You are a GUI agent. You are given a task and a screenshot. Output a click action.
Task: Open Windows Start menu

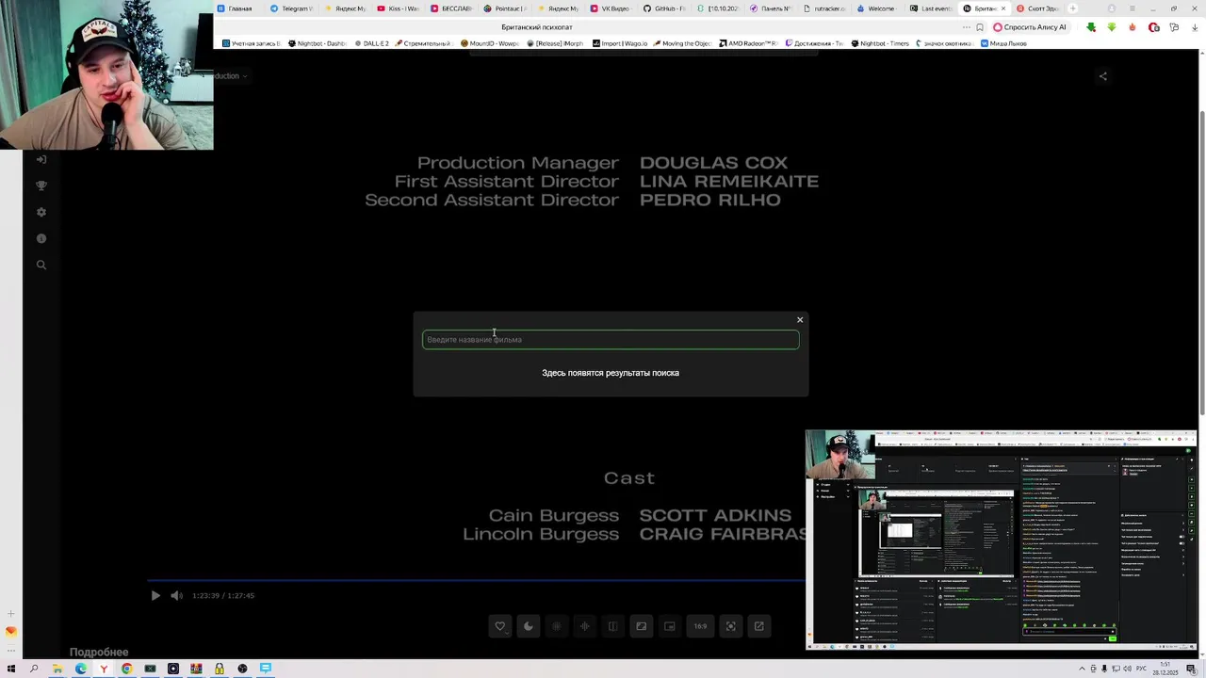[11, 669]
